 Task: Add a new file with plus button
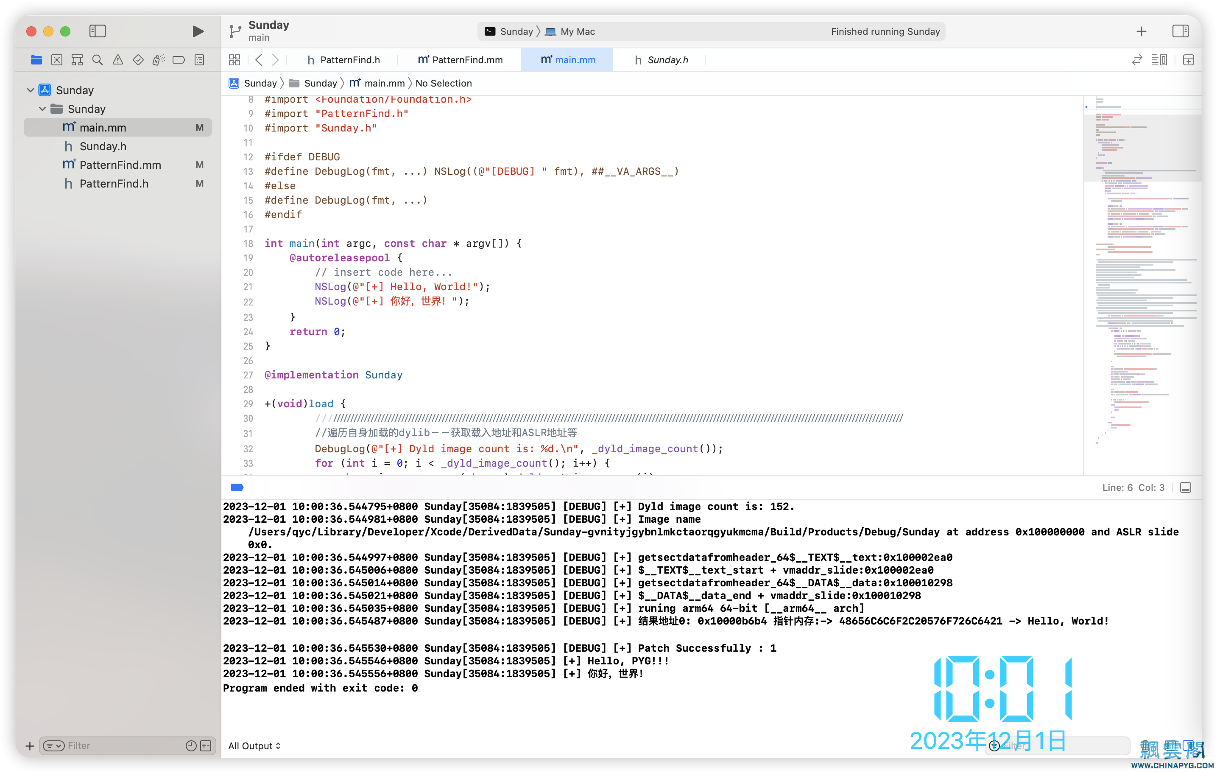pos(30,746)
